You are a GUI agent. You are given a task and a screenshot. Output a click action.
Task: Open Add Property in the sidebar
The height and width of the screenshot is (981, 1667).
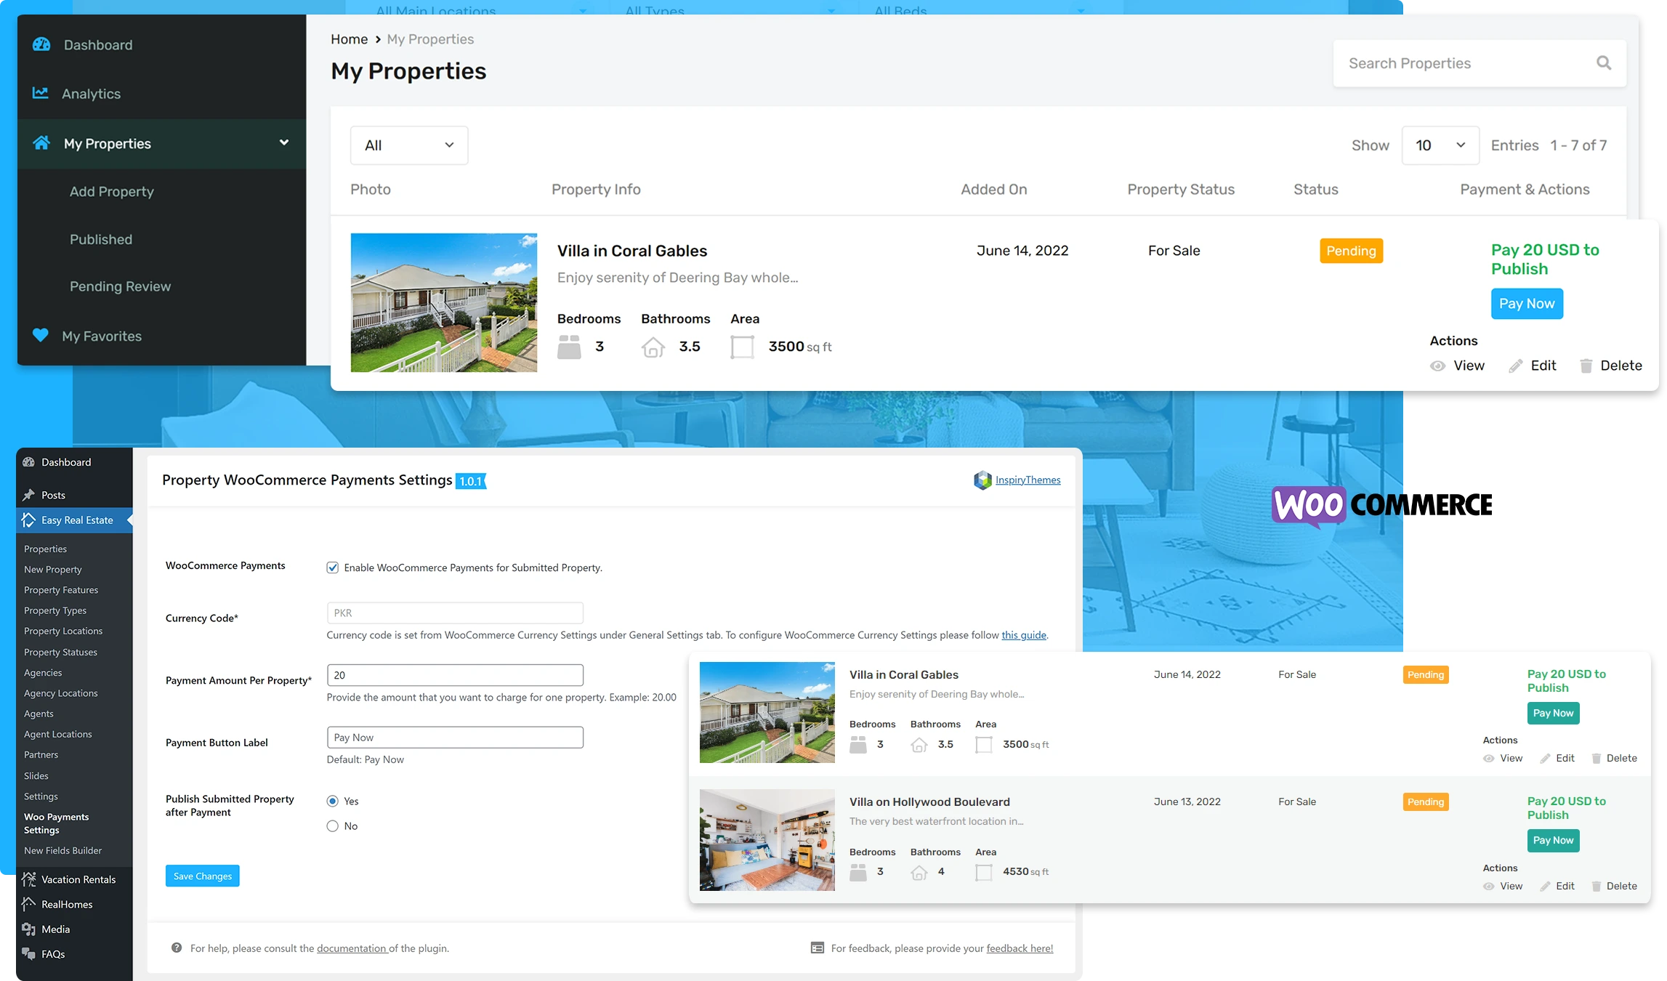pyautogui.click(x=112, y=191)
